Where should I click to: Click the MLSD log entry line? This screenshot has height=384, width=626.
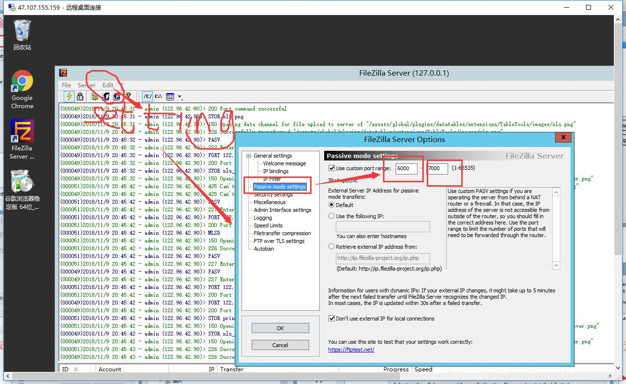point(140,233)
